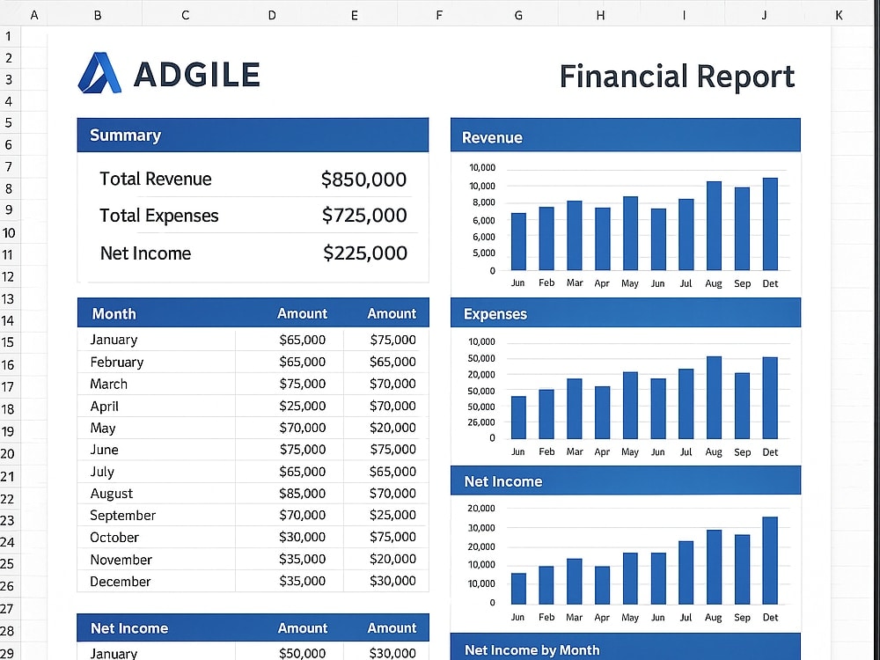Select row 7 header
Screen dimensions: 880x660
[9, 166]
